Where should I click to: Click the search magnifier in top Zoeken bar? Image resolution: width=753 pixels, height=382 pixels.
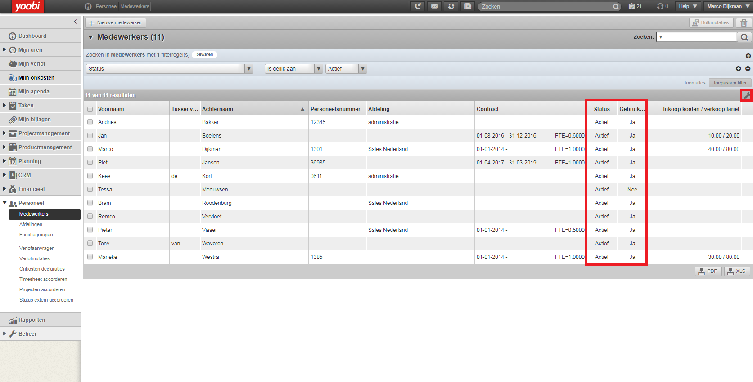616,7
